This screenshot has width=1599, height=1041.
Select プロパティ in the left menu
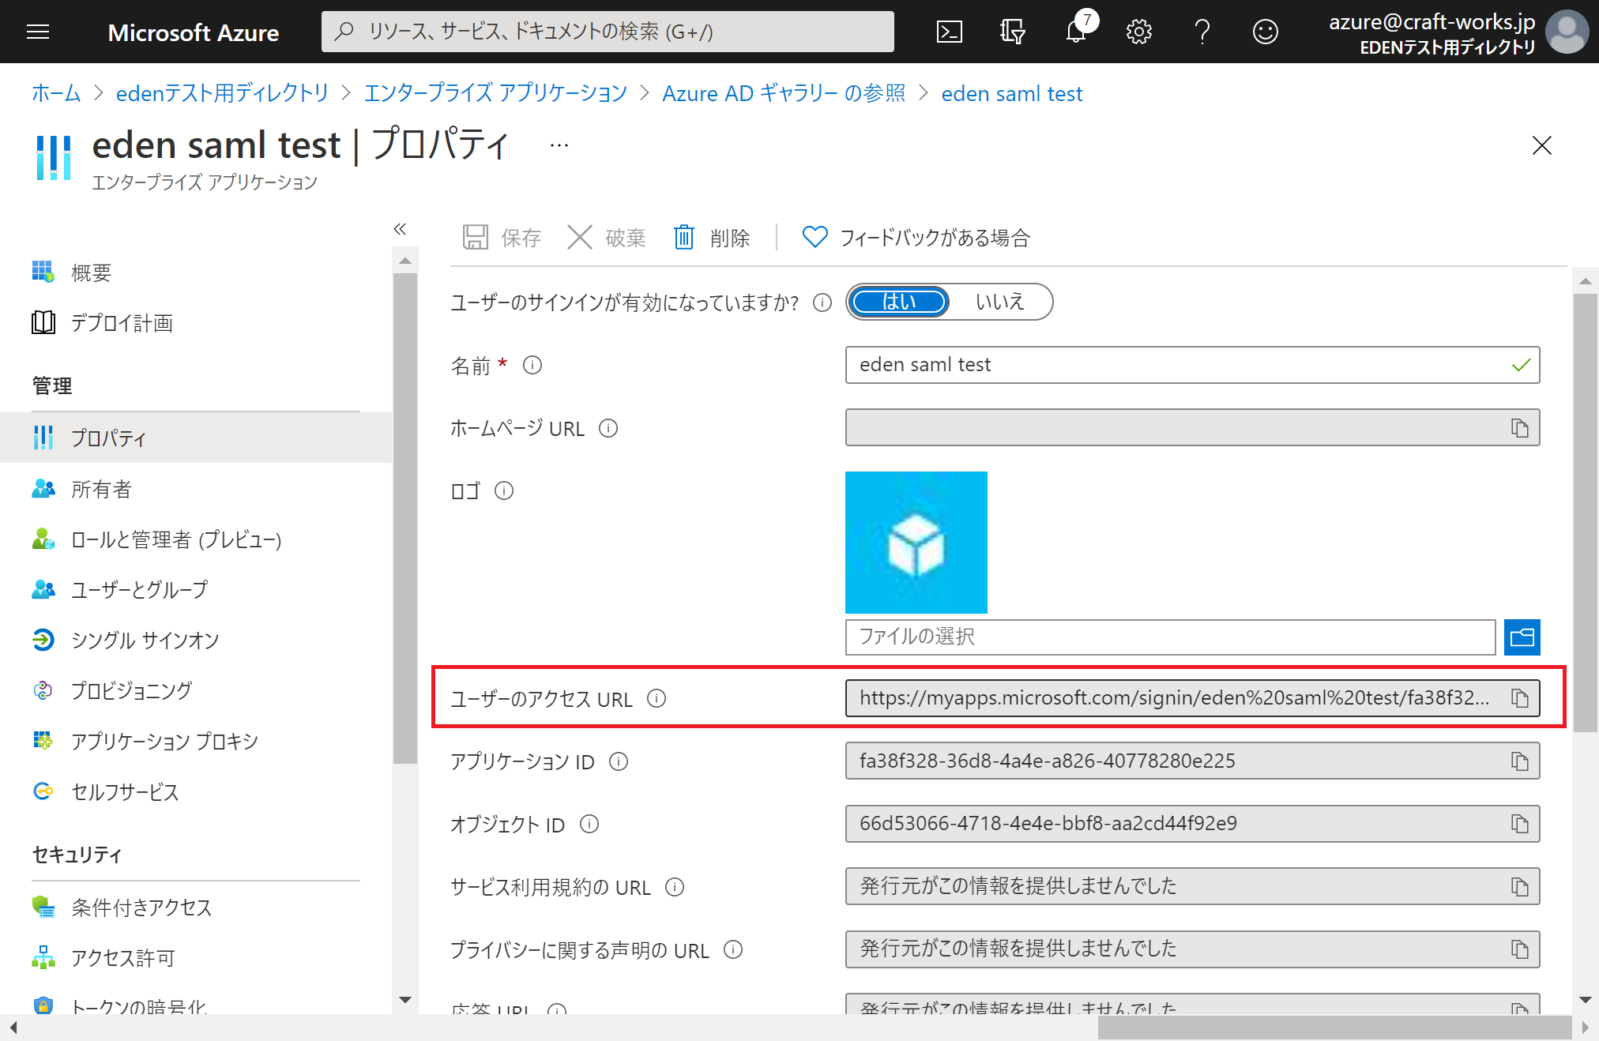(196, 438)
